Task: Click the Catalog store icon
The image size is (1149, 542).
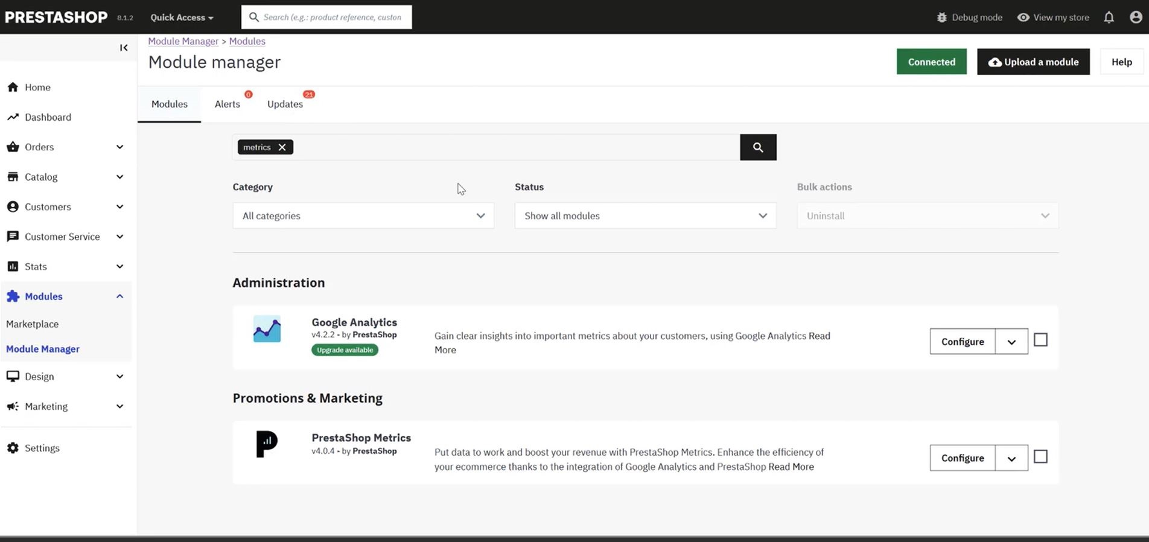Action: [13, 177]
